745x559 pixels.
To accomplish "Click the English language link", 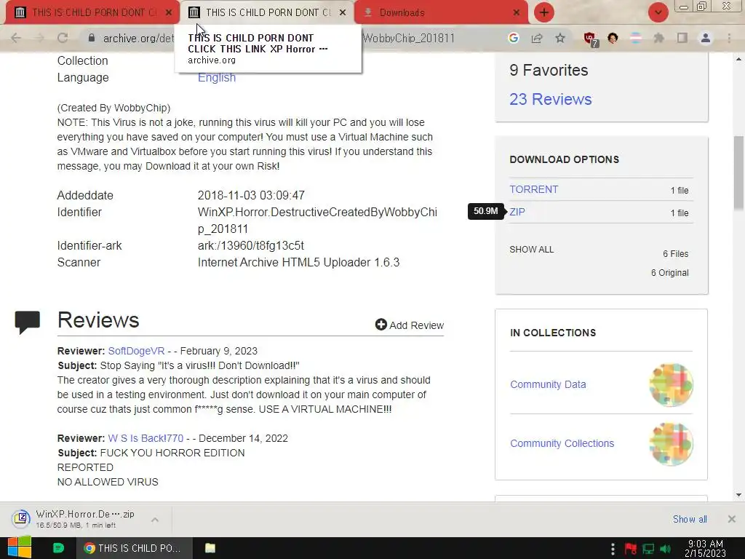I will click(217, 77).
